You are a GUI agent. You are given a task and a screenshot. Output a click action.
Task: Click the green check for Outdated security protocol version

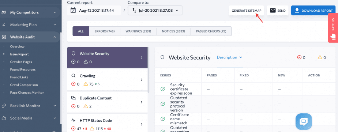click(x=163, y=104)
